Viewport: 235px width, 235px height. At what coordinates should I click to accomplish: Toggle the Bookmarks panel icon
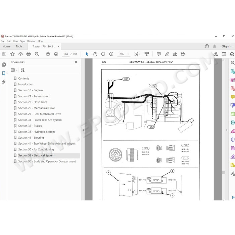tap(4, 73)
